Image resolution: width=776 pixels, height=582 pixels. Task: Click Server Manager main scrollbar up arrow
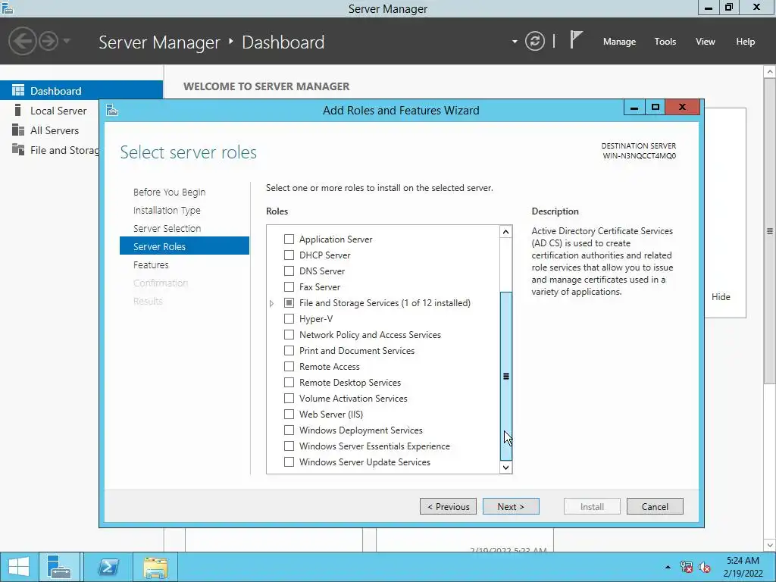click(770, 72)
